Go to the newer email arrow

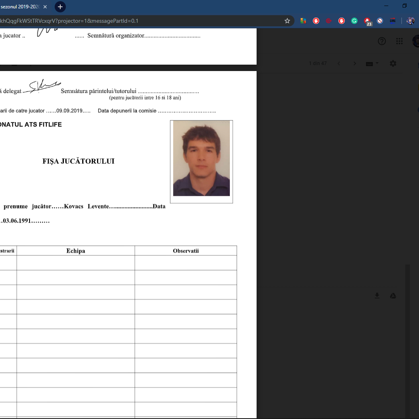click(339, 63)
